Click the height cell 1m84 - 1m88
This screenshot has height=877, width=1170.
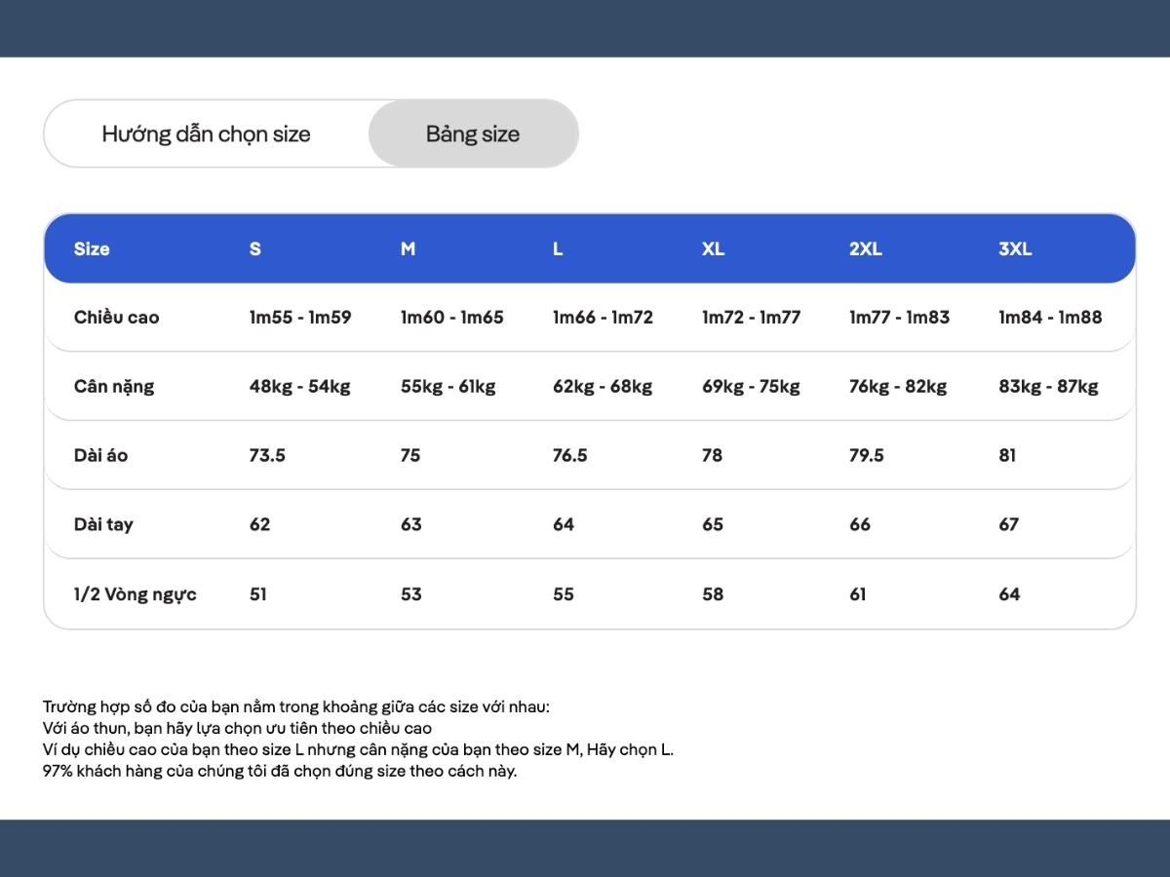[1050, 317]
